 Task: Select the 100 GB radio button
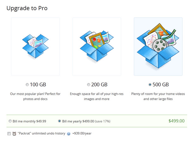click(x=27, y=85)
